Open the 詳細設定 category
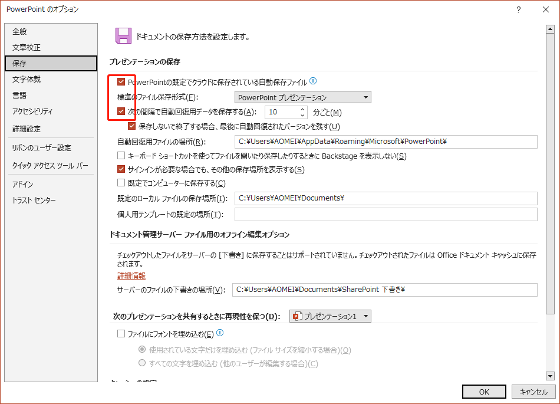 [x=51, y=129]
